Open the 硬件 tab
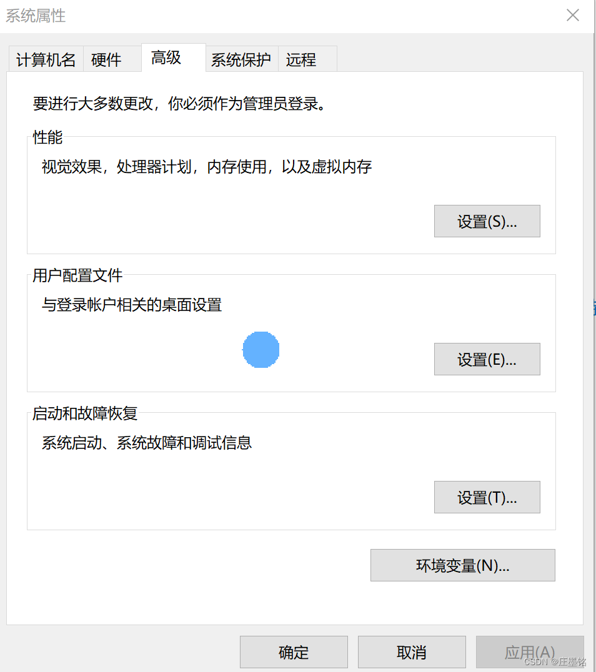The width and height of the screenshot is (596, 672). [x=112, y=59]
